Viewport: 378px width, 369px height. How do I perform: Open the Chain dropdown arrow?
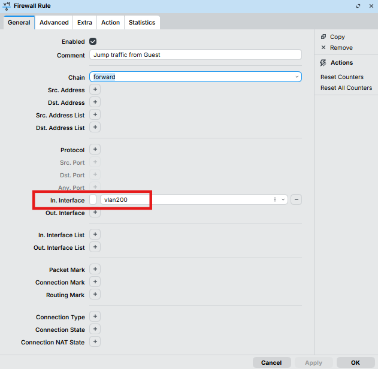tap(297, 77)
